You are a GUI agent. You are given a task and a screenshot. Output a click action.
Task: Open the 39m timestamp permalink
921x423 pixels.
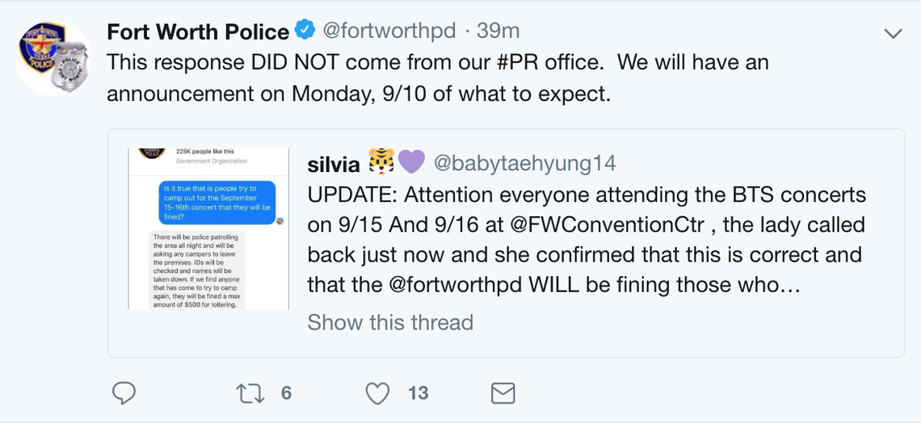[498, 31]
